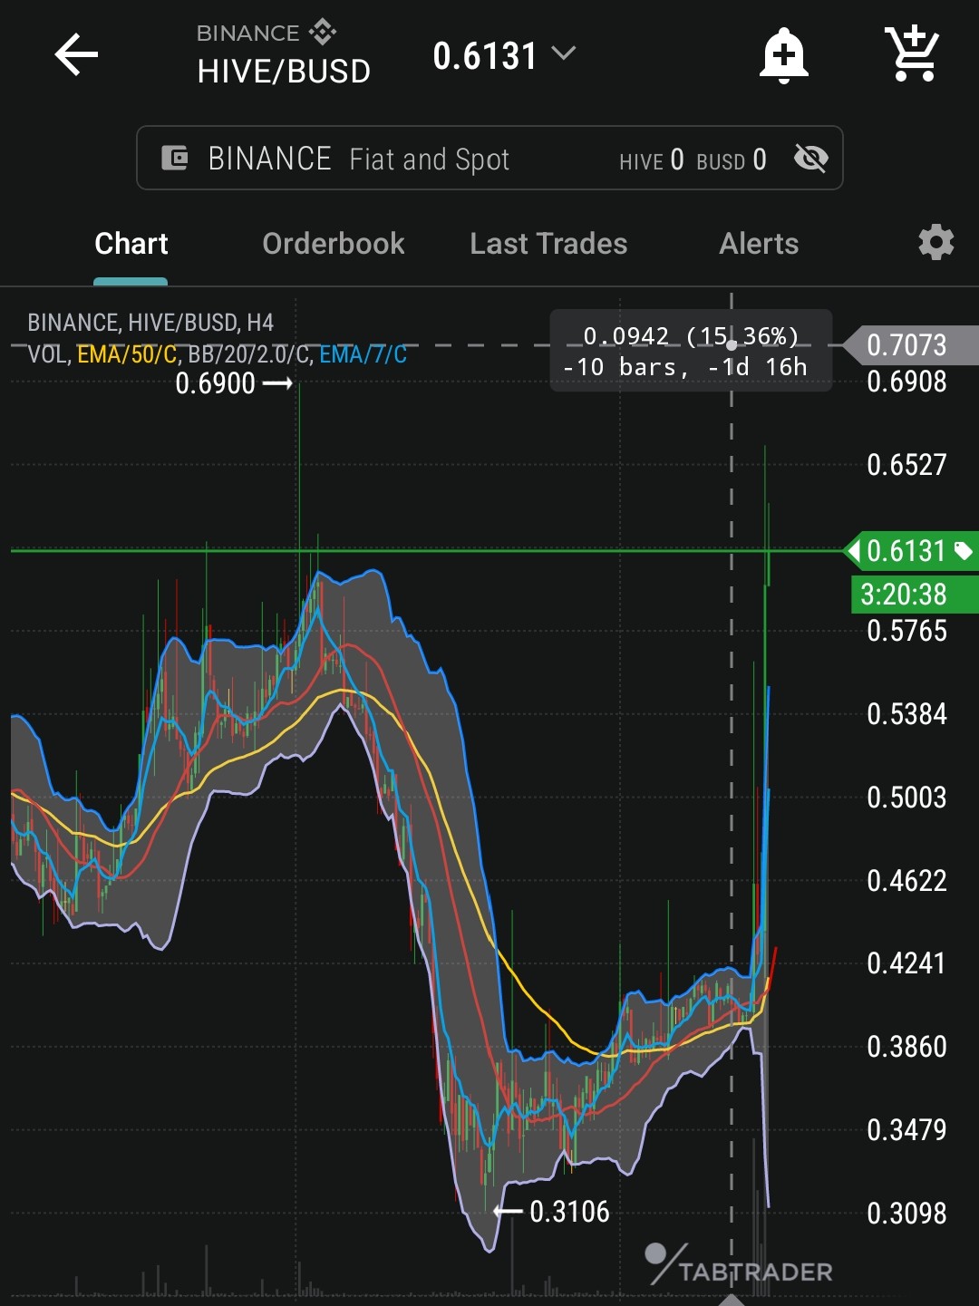Click the 0.3479 price axis label
Viewport: 979px width, 1306px height.
pos(906,1130)
